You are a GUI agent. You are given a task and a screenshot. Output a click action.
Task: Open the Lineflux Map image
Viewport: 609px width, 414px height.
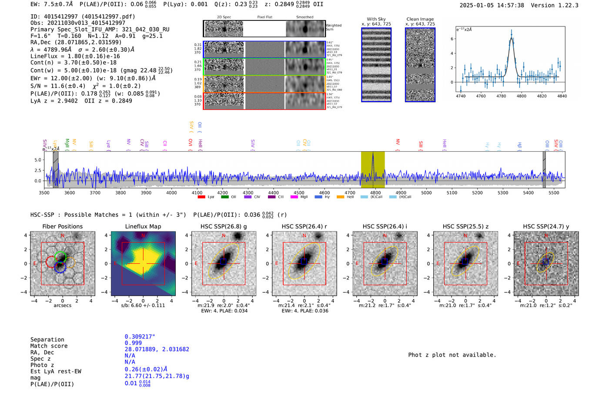pos(143,263)
